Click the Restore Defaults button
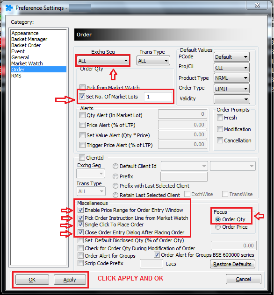This screenshot has height=295, width=274. pyautogui.click(x=232, y=264)
